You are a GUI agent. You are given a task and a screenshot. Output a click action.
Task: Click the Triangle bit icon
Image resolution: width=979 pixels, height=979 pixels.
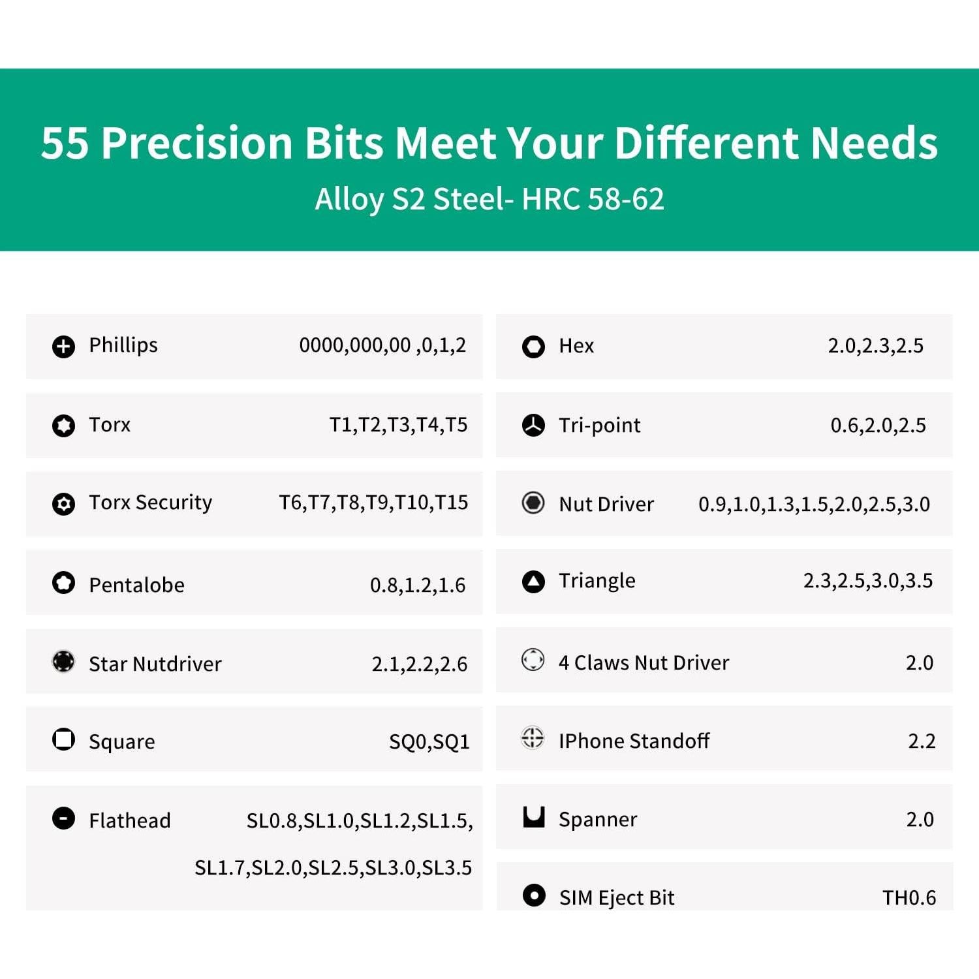(x=533, y=581)
